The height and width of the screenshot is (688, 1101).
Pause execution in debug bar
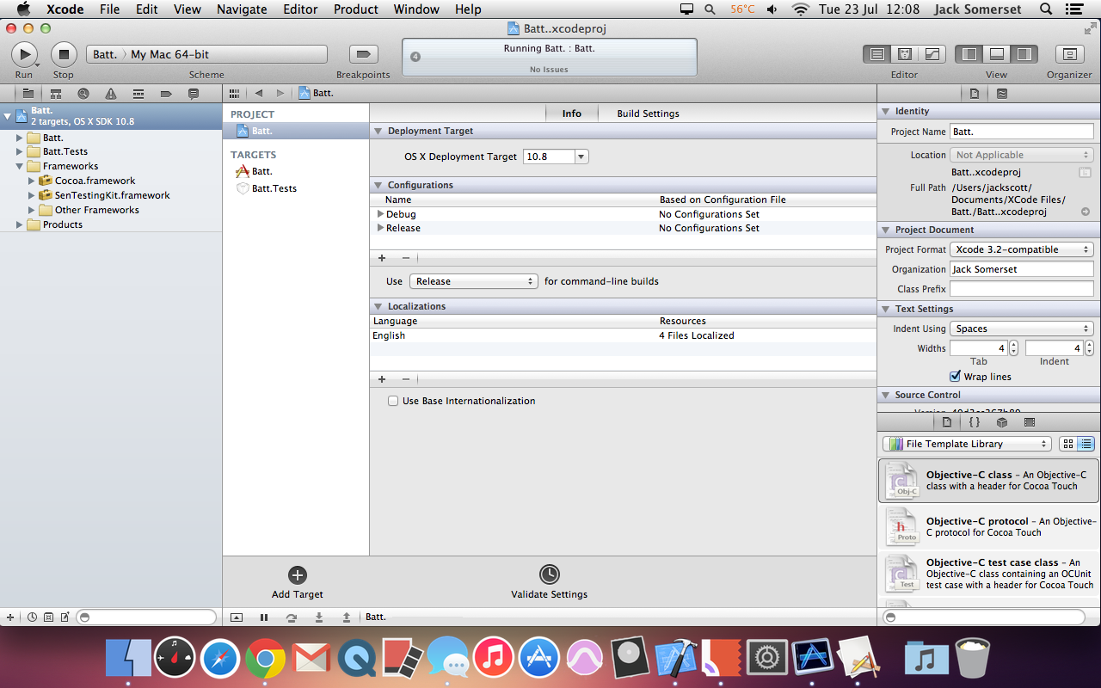(264, 617)
